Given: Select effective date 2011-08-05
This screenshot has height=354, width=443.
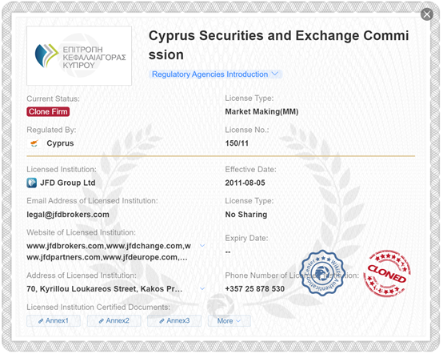Looking at the screenshot, I should 245,183.
